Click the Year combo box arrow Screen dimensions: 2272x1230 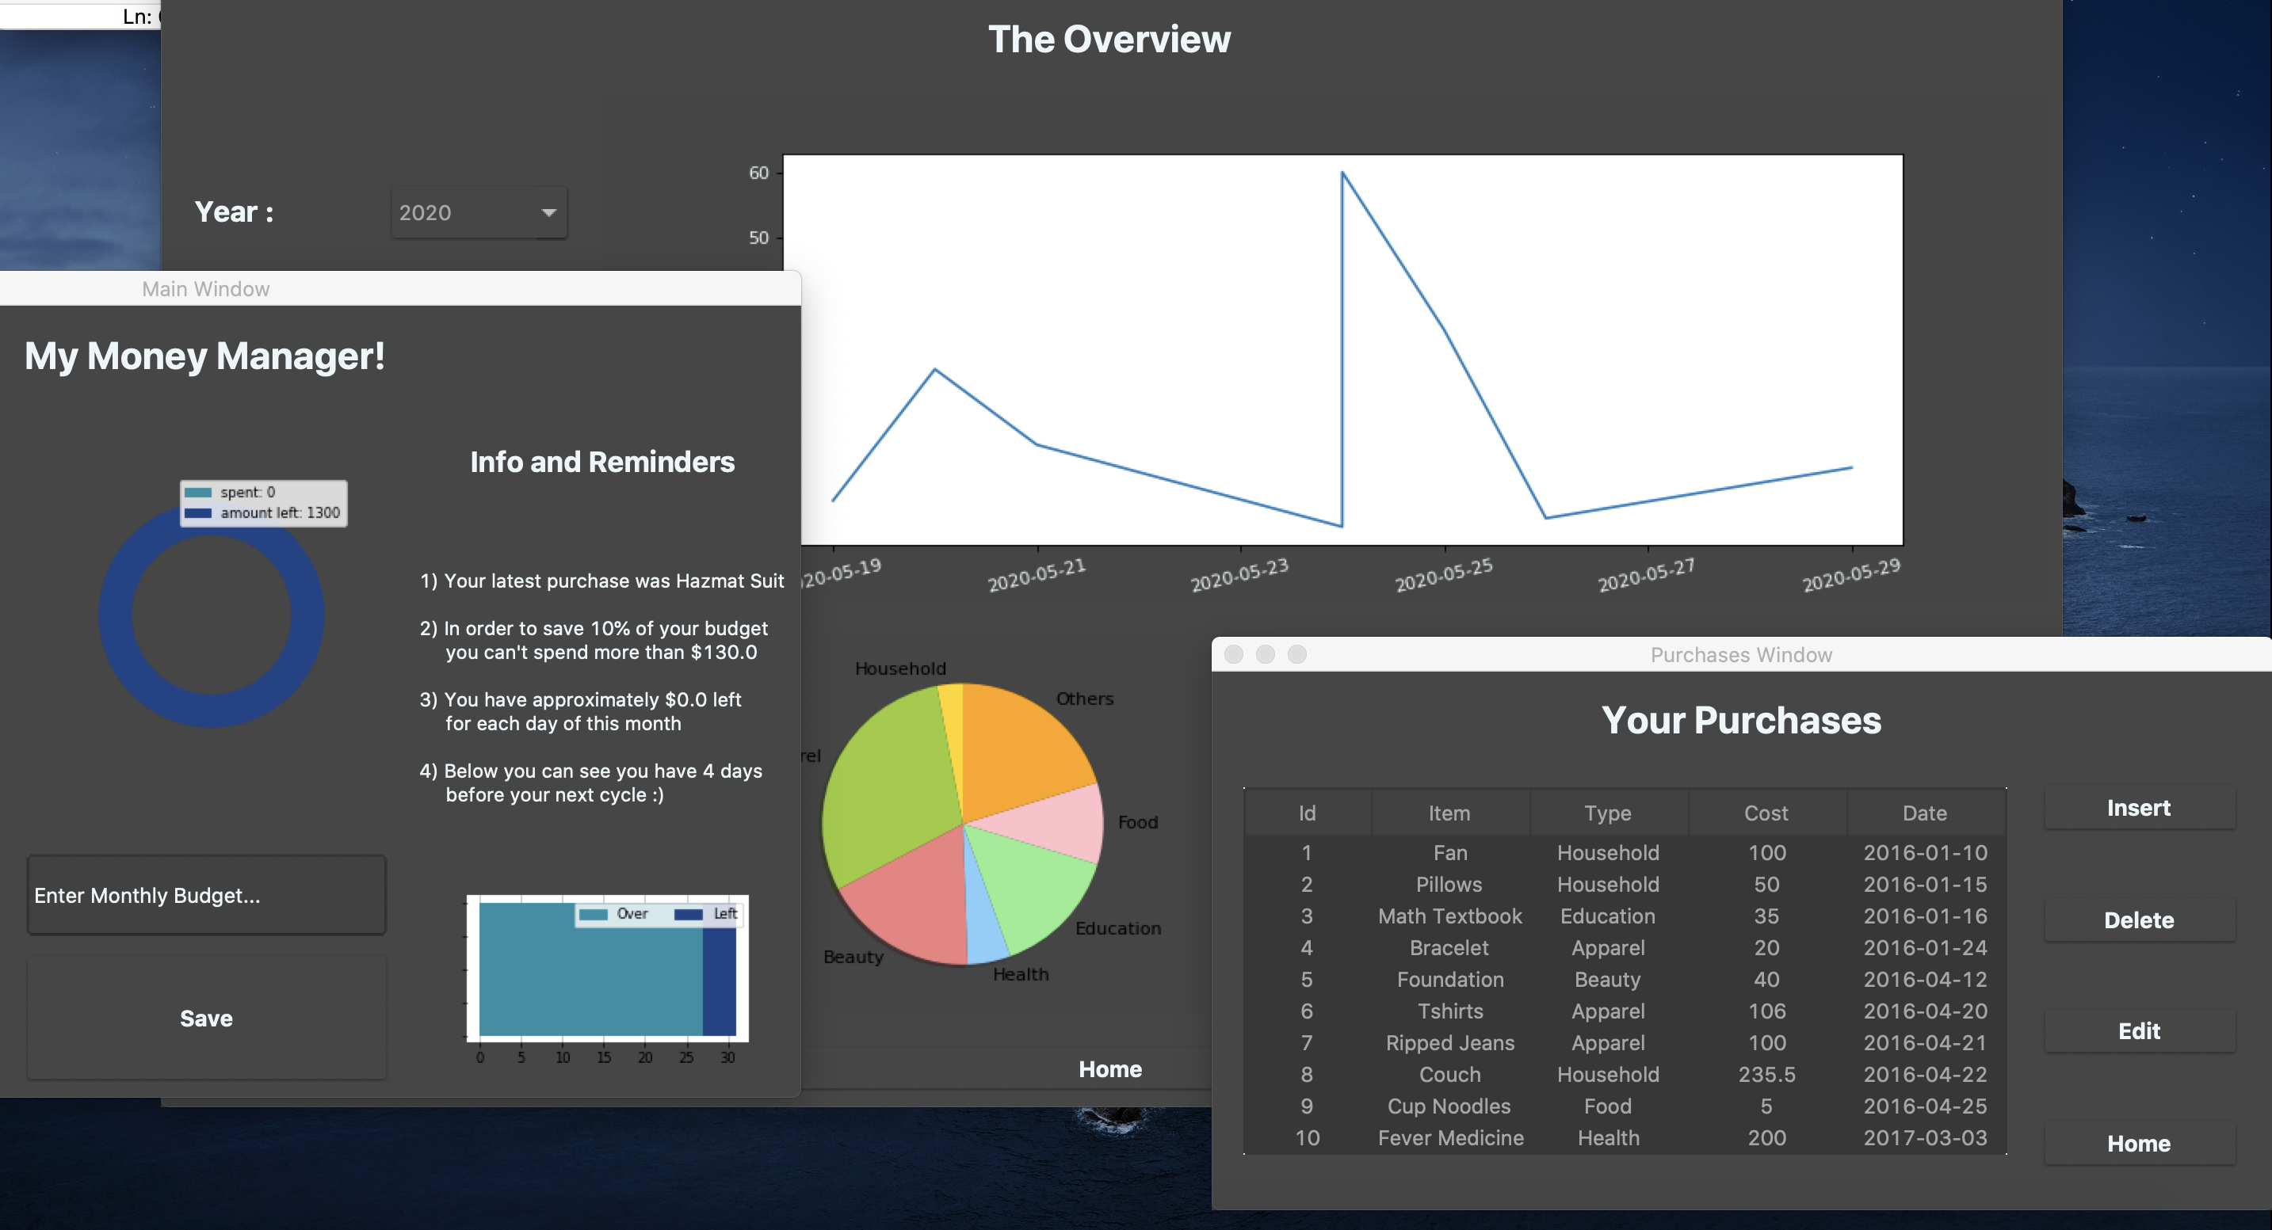coord(548,212)
